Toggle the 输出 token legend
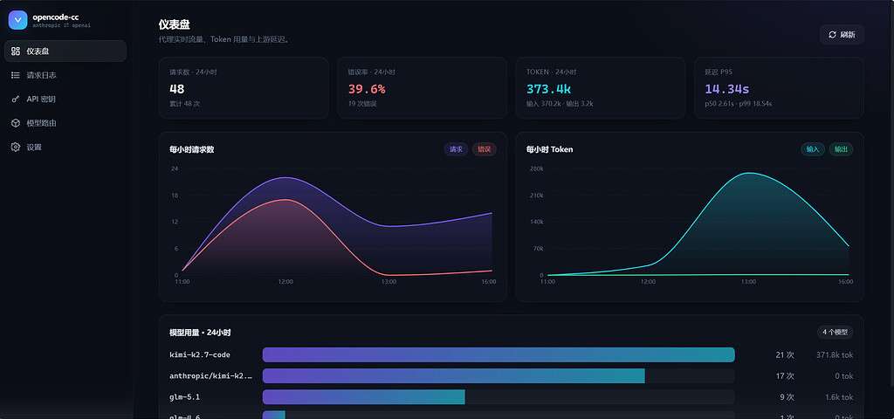894x419 pixels. click(841, 149)
